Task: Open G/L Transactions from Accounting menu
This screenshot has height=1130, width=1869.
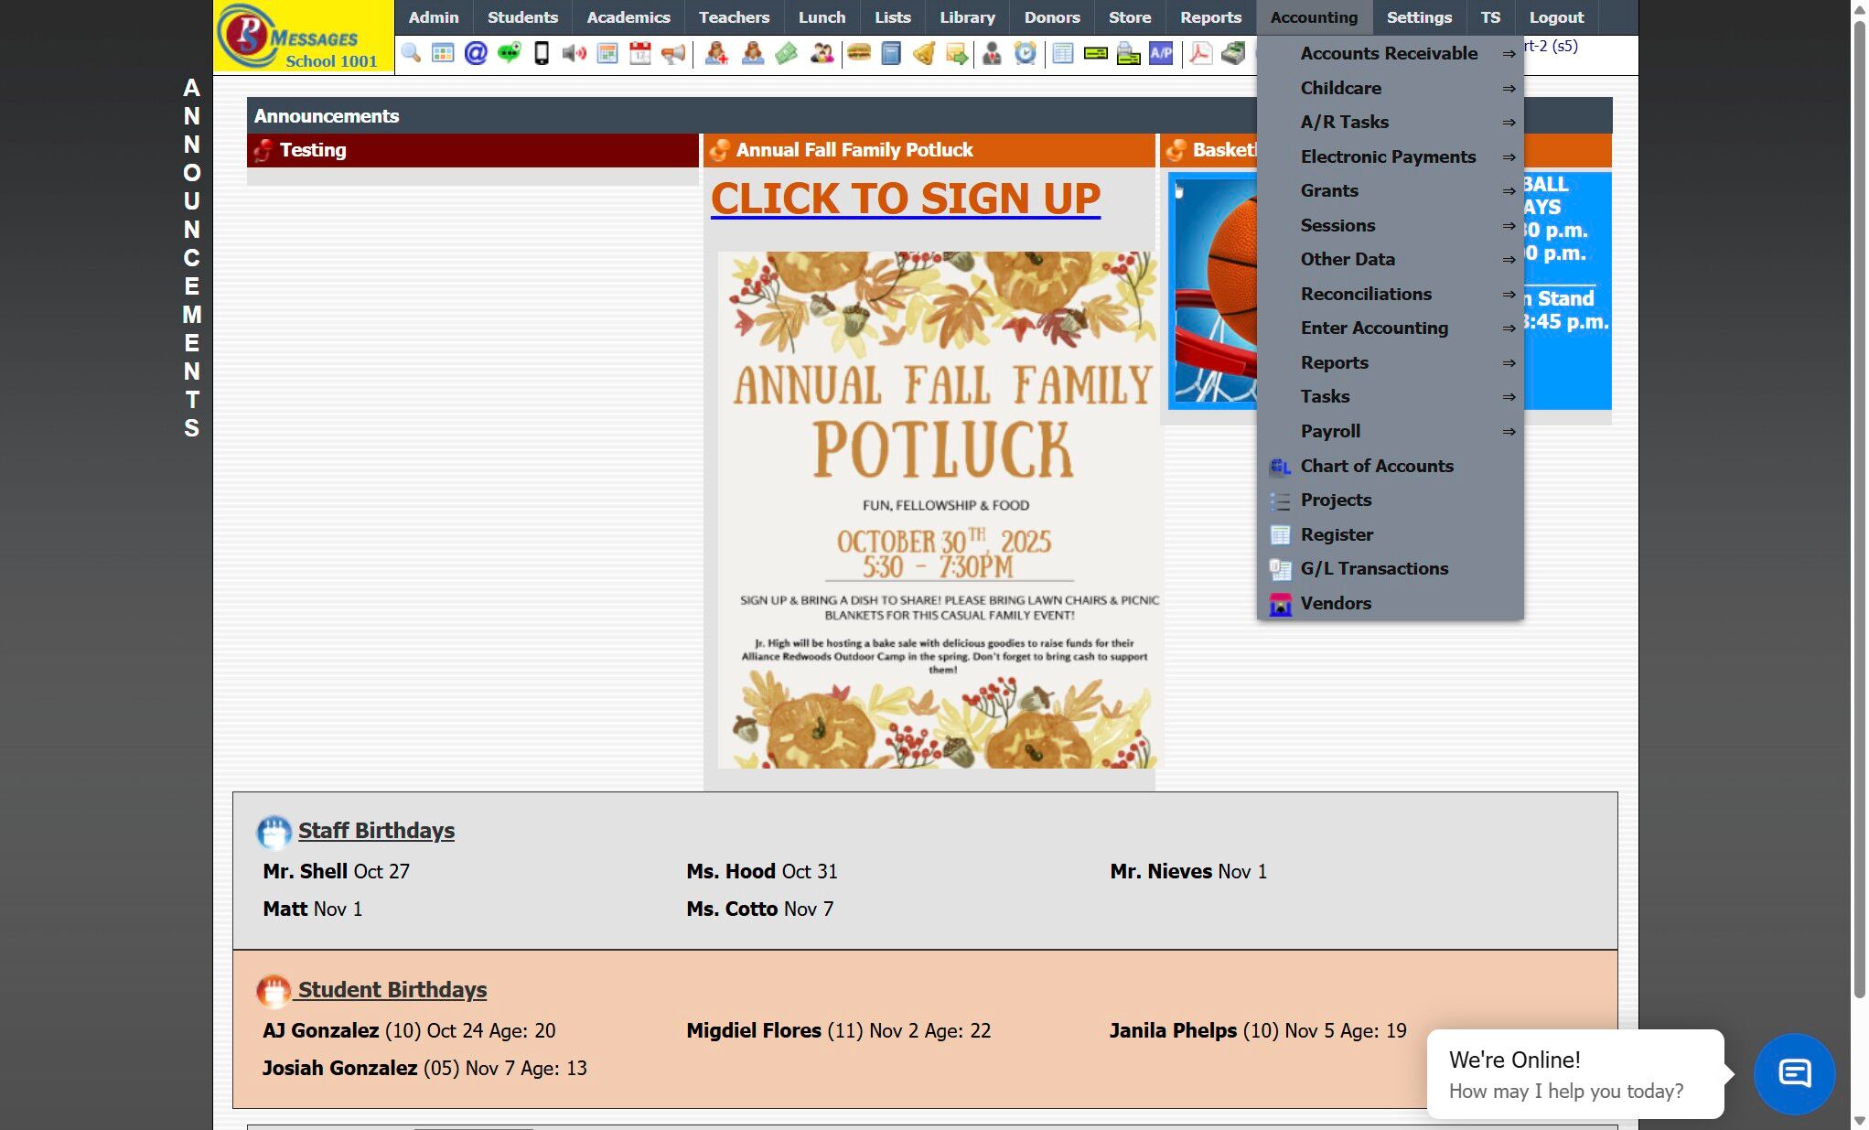Action: 1374,568
